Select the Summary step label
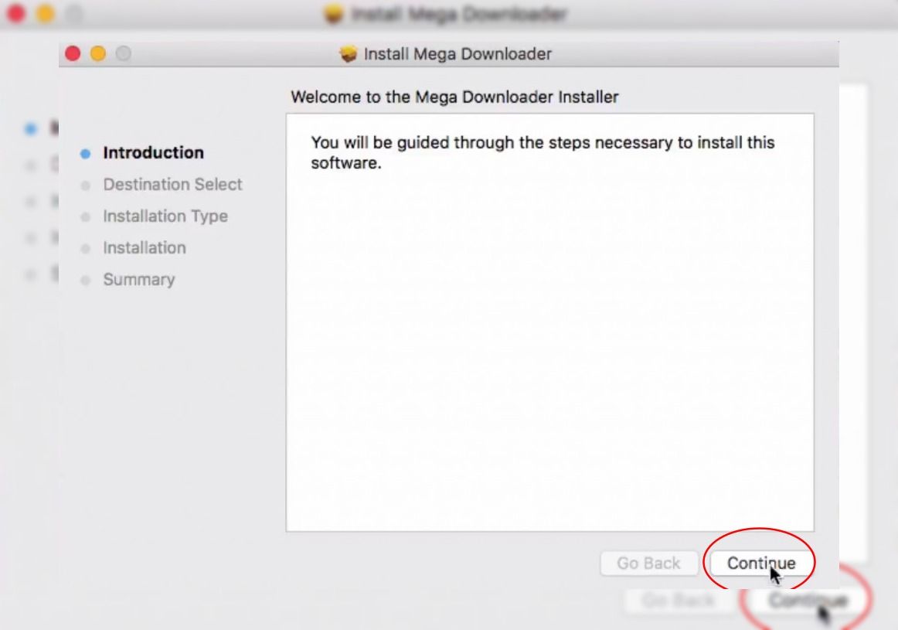898x630 pixels. pos(138,280)
